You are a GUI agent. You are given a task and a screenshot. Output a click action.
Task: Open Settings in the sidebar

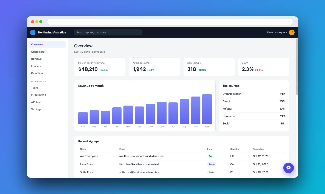(x=47, y=109)
